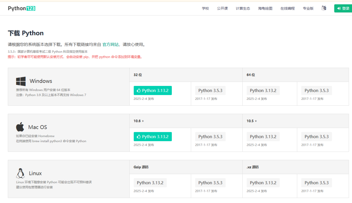Viewport: 352px width, 203px height.
Task: Open the 学校 menu item
Action: tap(205, 8)
